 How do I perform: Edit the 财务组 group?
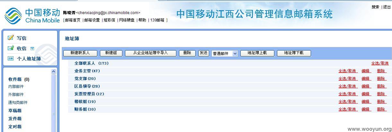coord(366,109)
